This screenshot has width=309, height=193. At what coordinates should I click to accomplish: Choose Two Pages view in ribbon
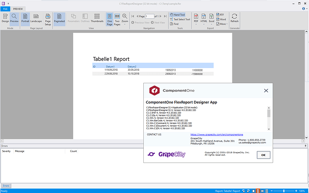(x=117, y=19)
